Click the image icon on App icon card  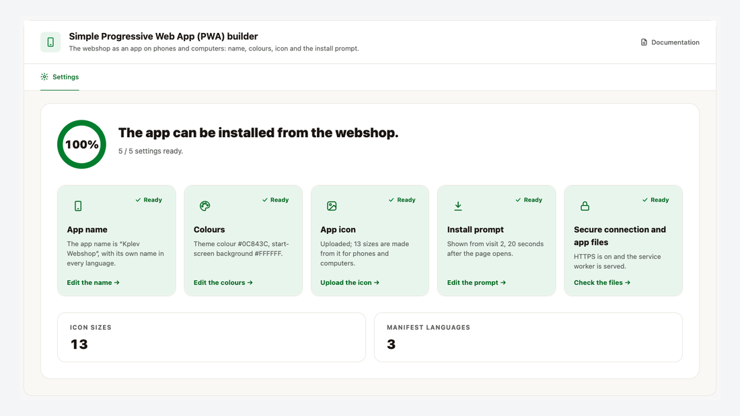point(332,206)
